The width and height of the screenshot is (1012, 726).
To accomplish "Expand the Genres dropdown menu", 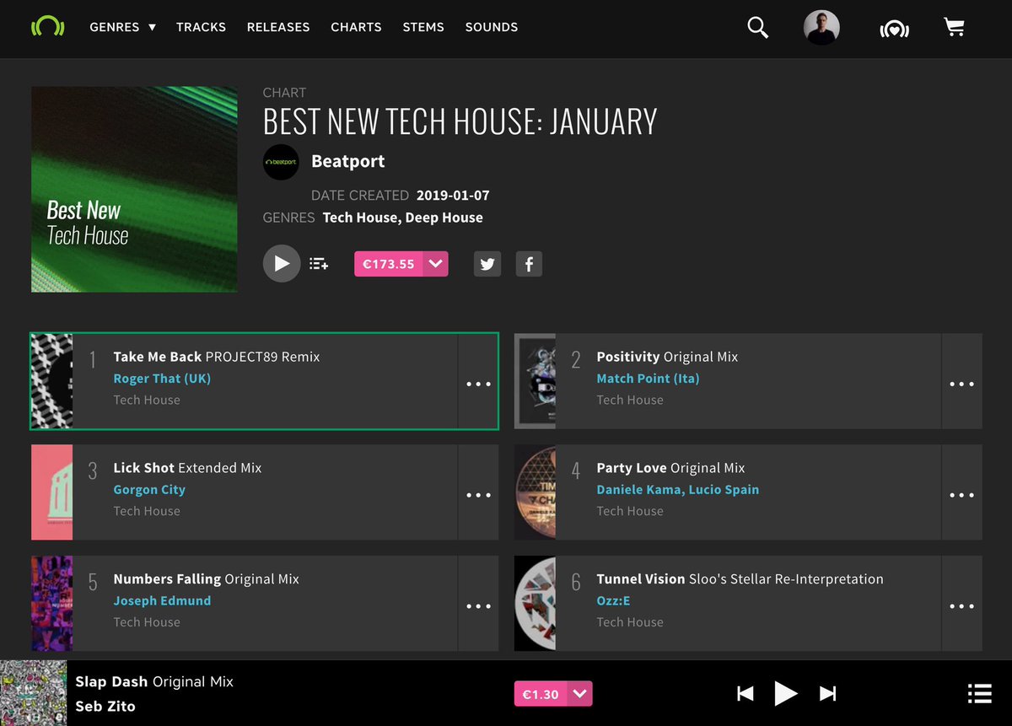I will (x=122, y=27).
